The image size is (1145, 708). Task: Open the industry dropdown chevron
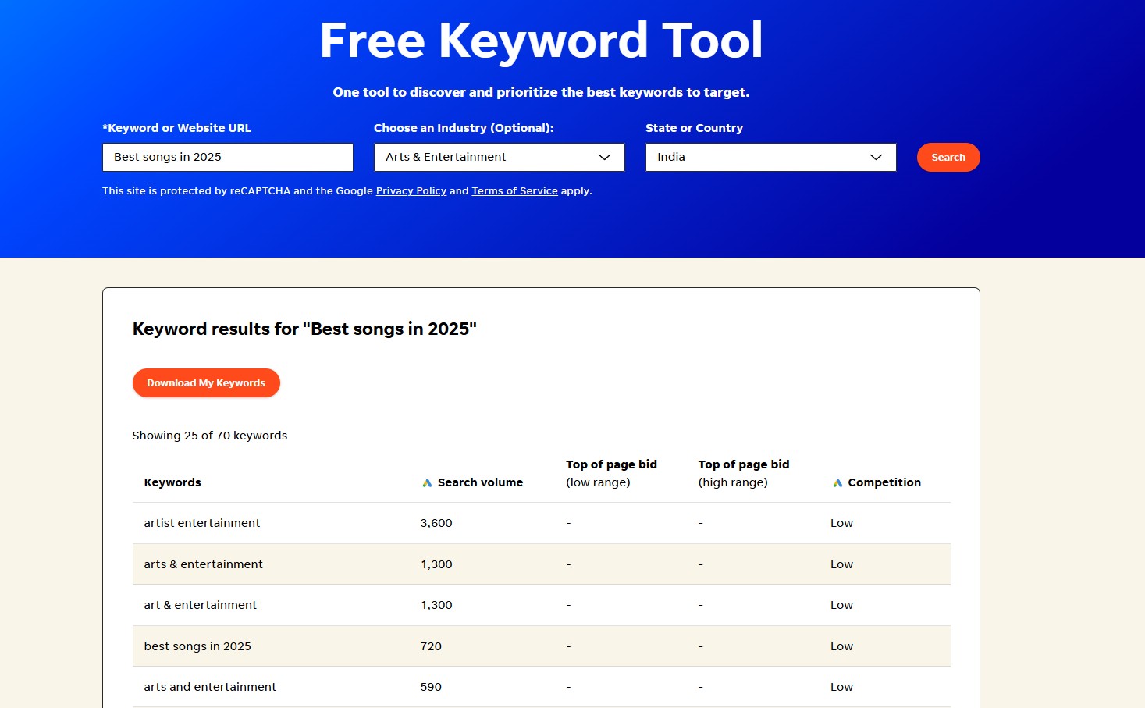pos(604,157)
